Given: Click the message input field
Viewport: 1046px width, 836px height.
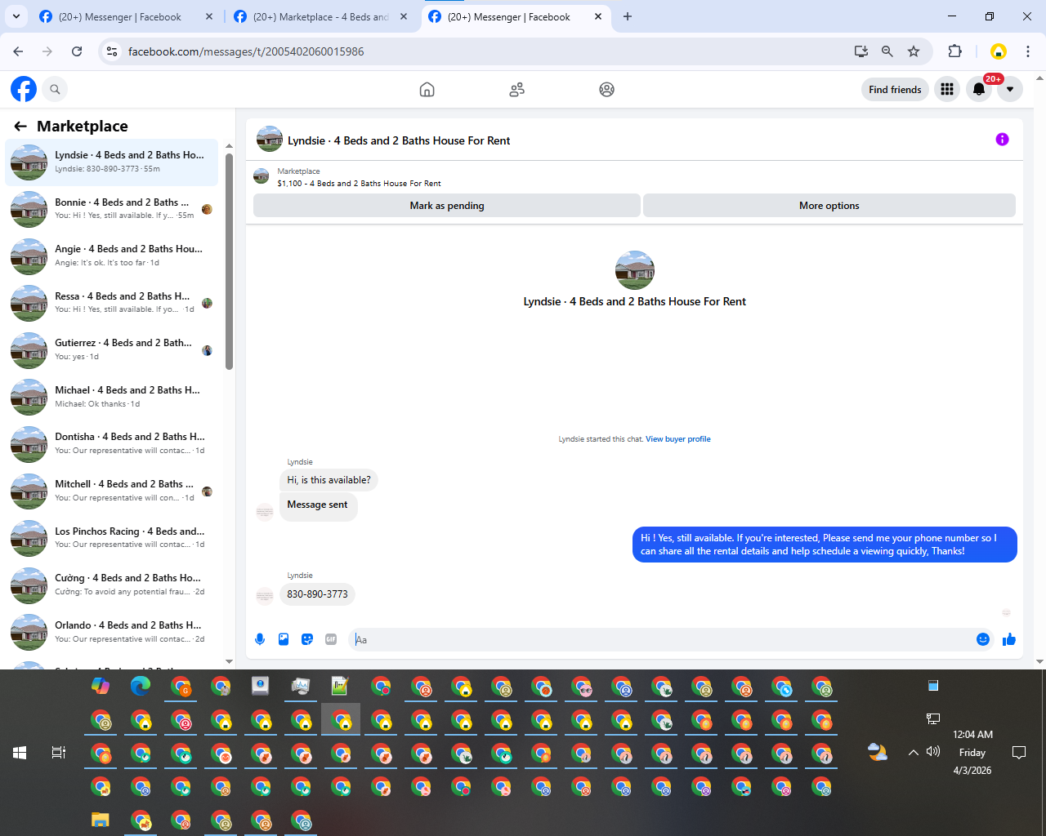Looking at the screenshot, I should (660, 639).
